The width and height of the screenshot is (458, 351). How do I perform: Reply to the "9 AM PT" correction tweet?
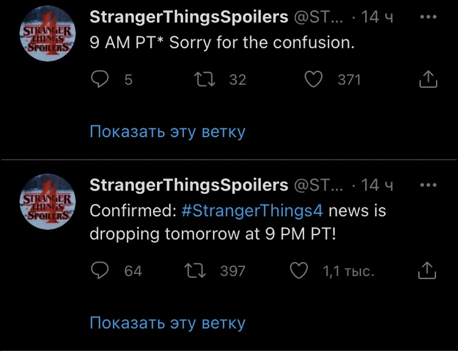point(99,79)
